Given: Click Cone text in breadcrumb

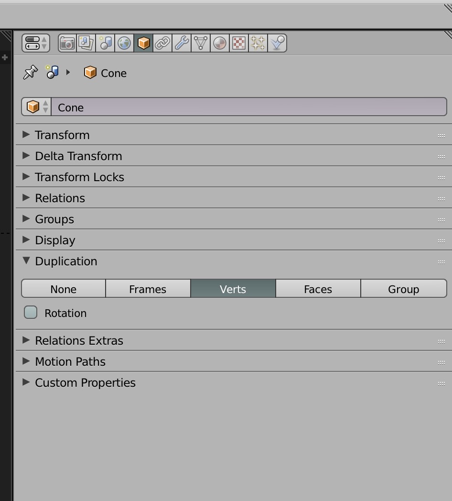Looking at the screenshot, I should 114,73.
